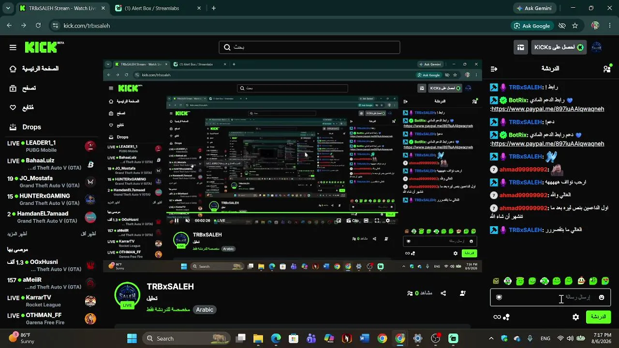Open the Kick hamburger menu

point(13,47)
